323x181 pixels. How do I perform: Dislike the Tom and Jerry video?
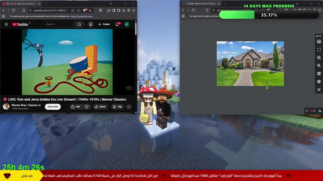[x=87, y=107]
